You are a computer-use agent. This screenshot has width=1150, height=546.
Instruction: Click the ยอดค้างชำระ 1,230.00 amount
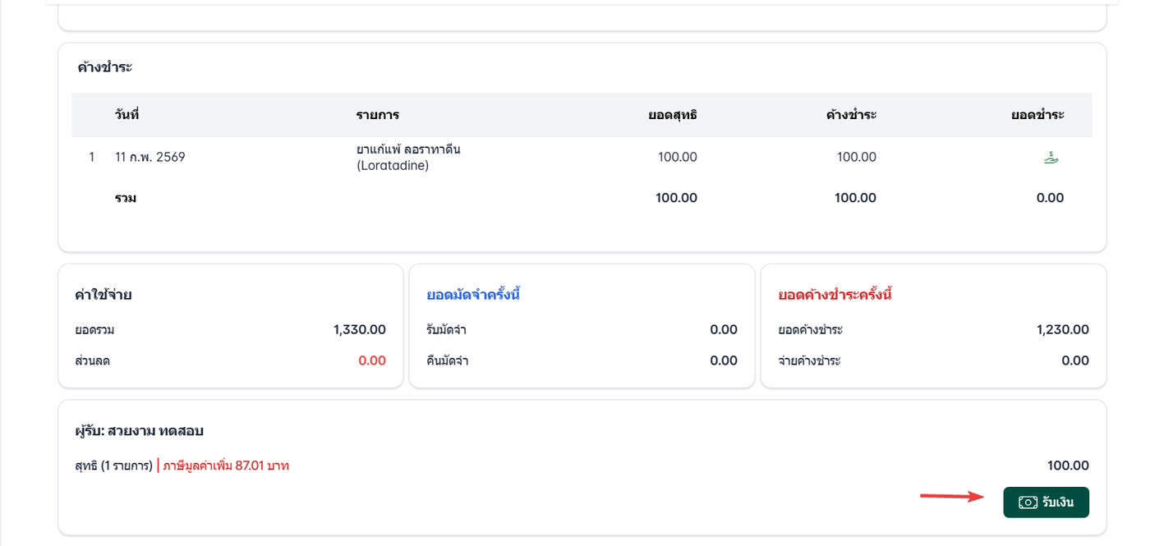tap(1063, 330)
